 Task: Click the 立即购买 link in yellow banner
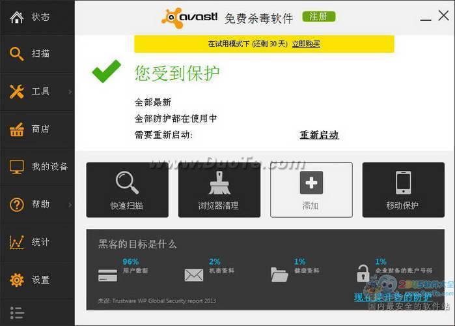click(306, 44)
